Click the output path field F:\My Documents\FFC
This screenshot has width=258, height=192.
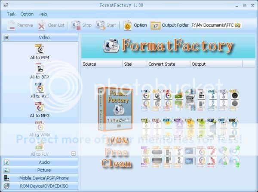pyautogui.click(x=213, y=25)
